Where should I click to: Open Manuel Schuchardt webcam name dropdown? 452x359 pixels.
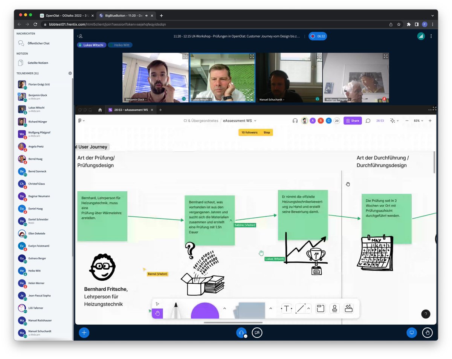(x=272, y=100)
